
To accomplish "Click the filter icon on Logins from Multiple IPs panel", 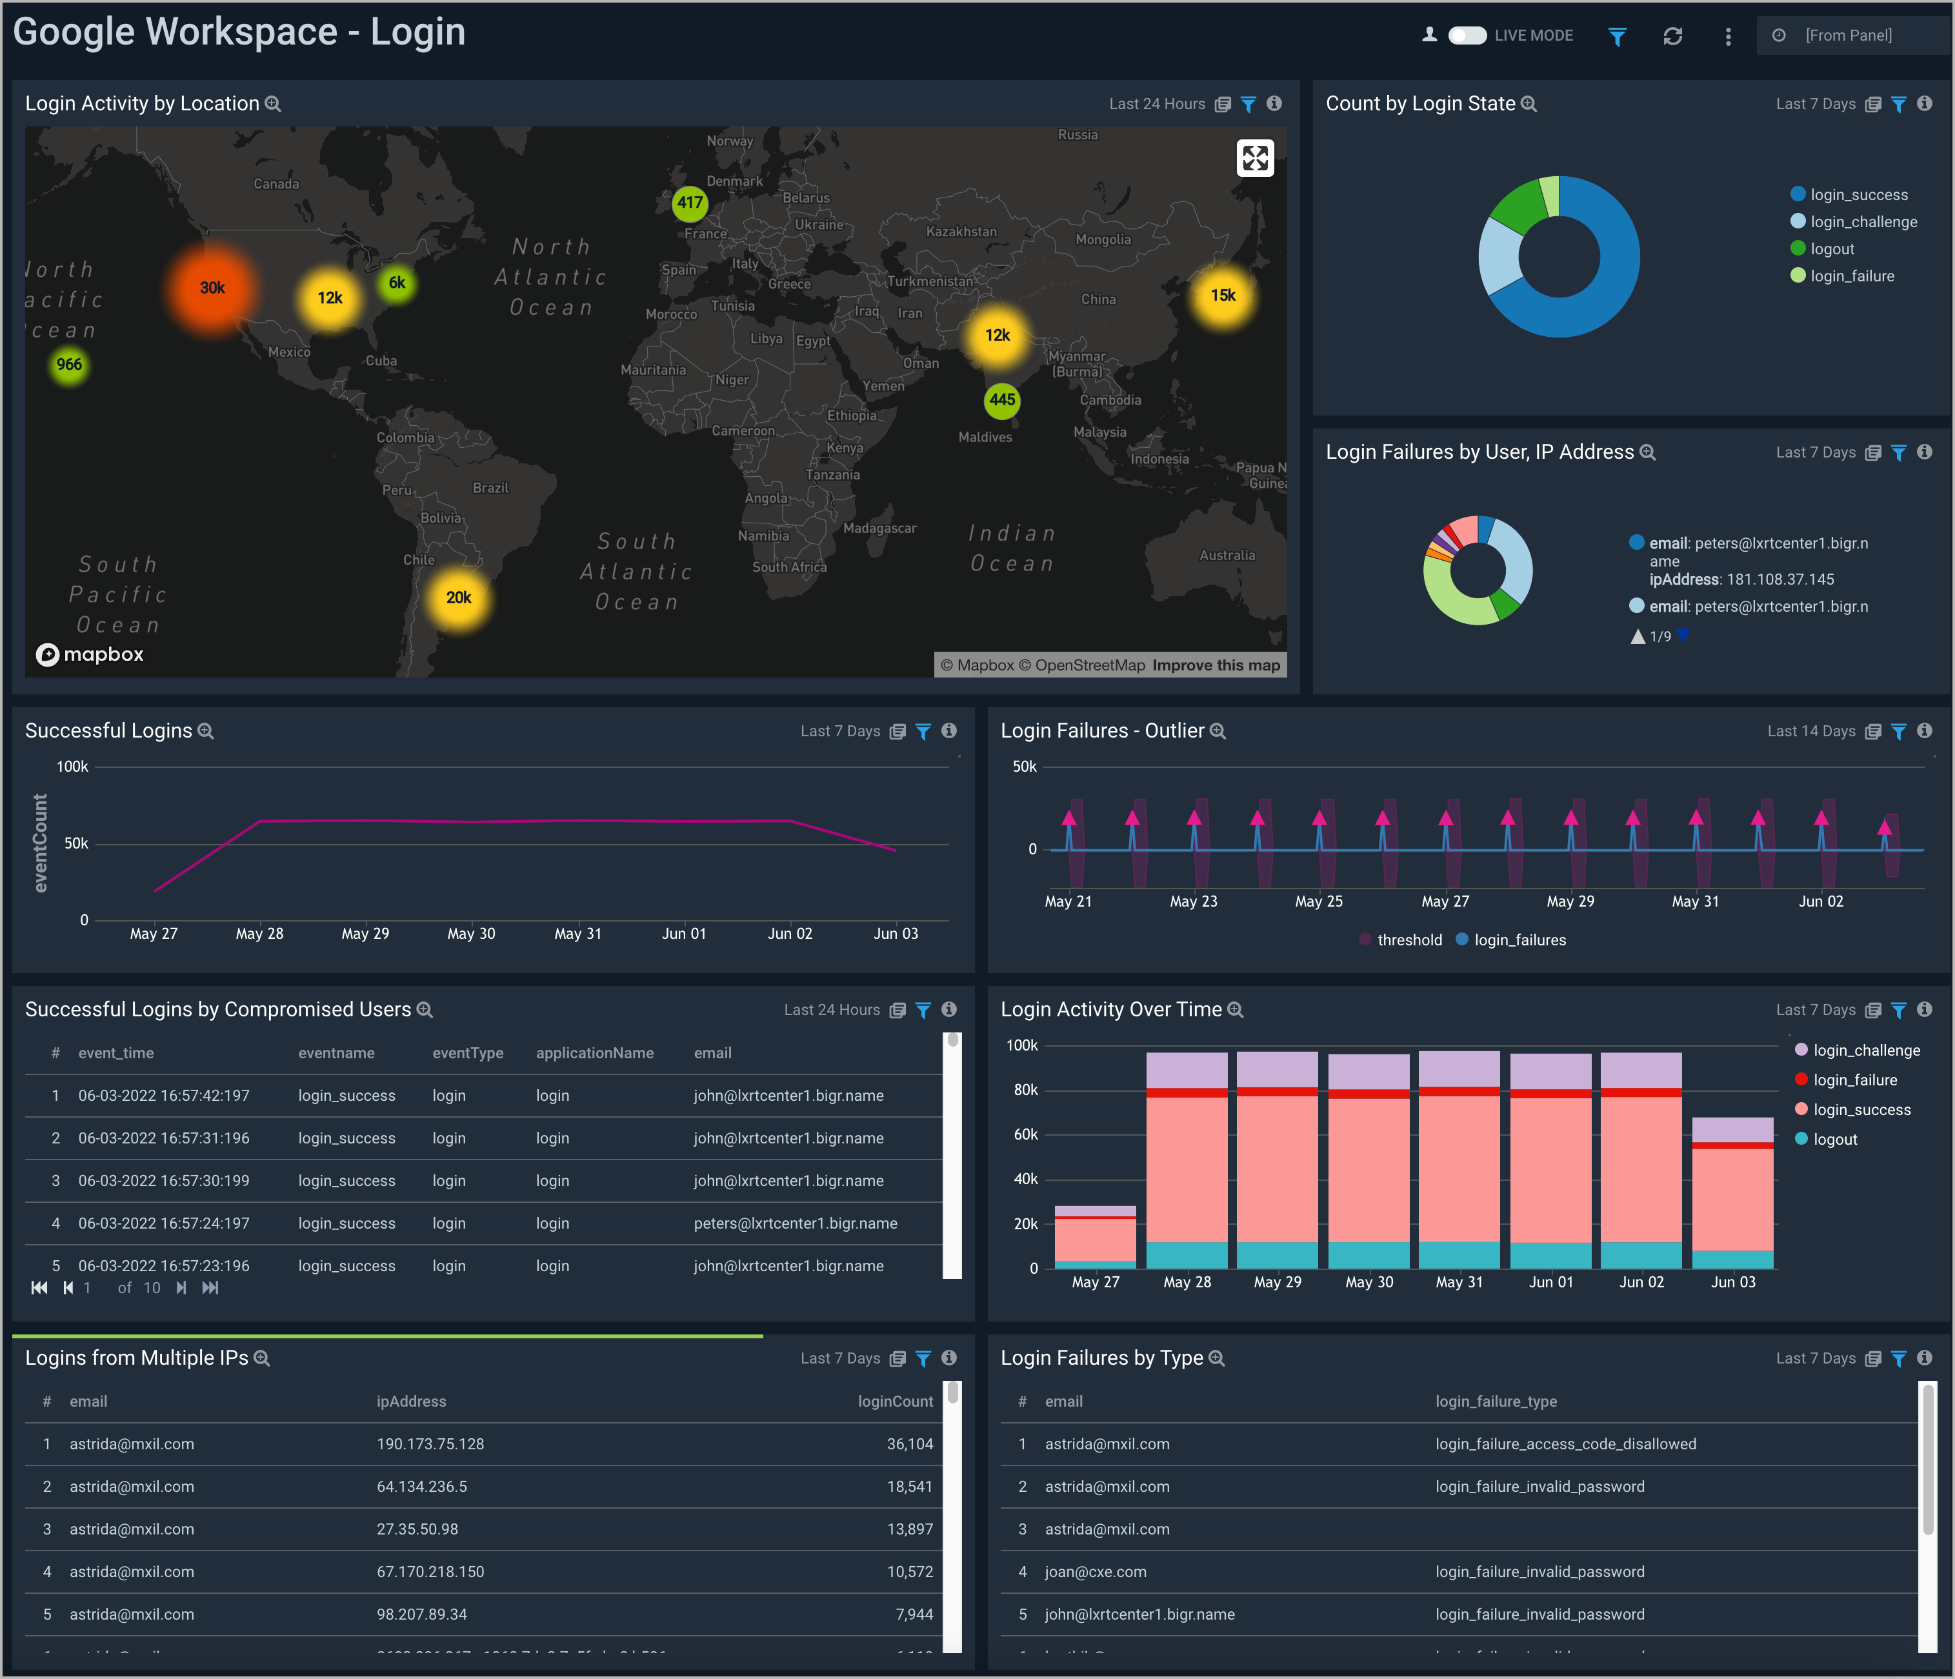I will pyautogui.click(x=923, y=1358).
